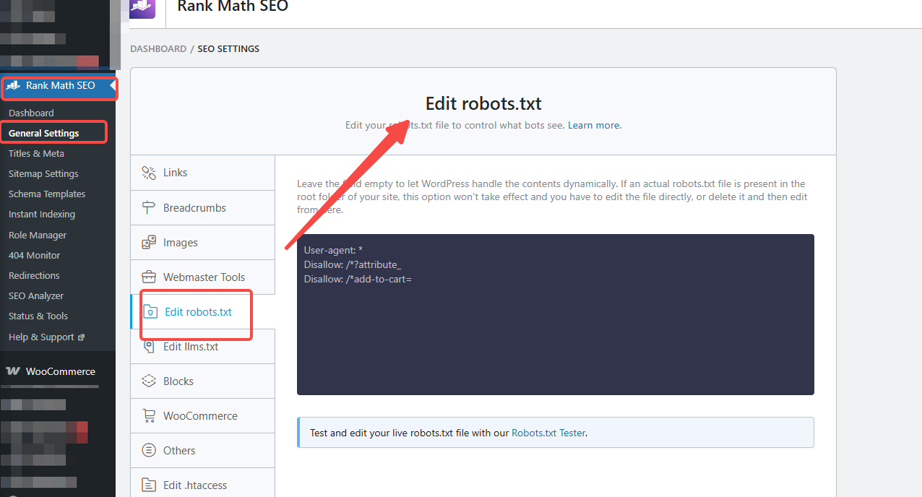The image size is (922, 497).
Task: Click the Rank Math chart icon in sidebar
Action: point(13,85)
